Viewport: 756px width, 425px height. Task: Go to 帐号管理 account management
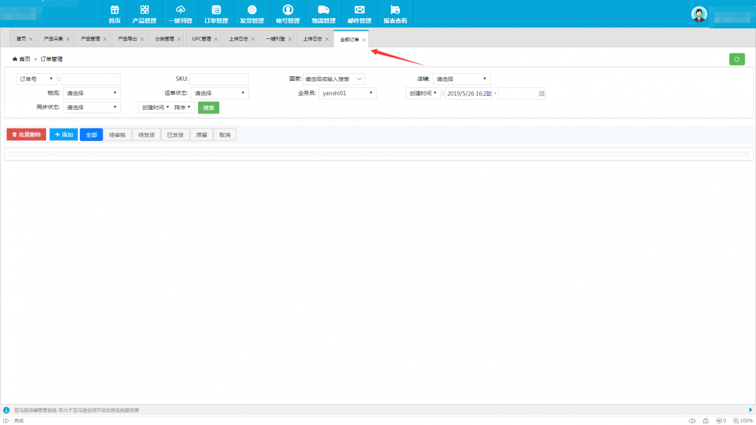(x=288, y=14)
